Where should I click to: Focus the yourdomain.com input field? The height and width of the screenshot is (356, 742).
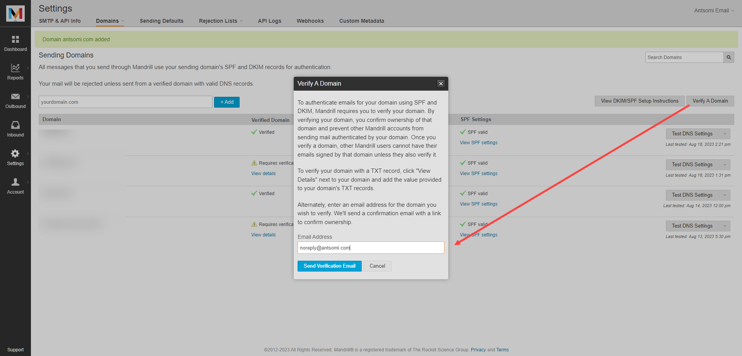pyautogui.click(x=126, y=102)
